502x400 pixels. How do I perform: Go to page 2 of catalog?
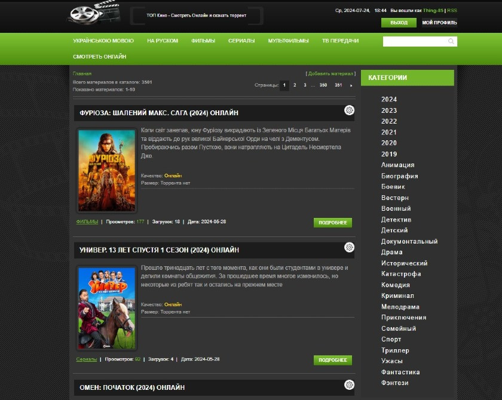(295, 85)
